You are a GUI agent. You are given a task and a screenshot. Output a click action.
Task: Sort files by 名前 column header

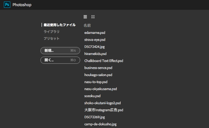pos(87,25)
